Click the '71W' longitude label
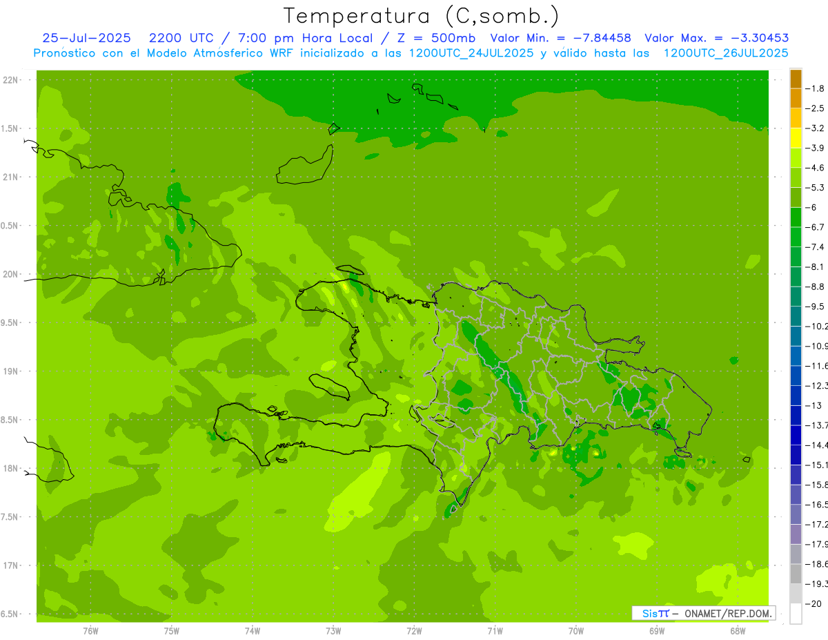This screenshot has height=640, width=828. coord(495,631)
